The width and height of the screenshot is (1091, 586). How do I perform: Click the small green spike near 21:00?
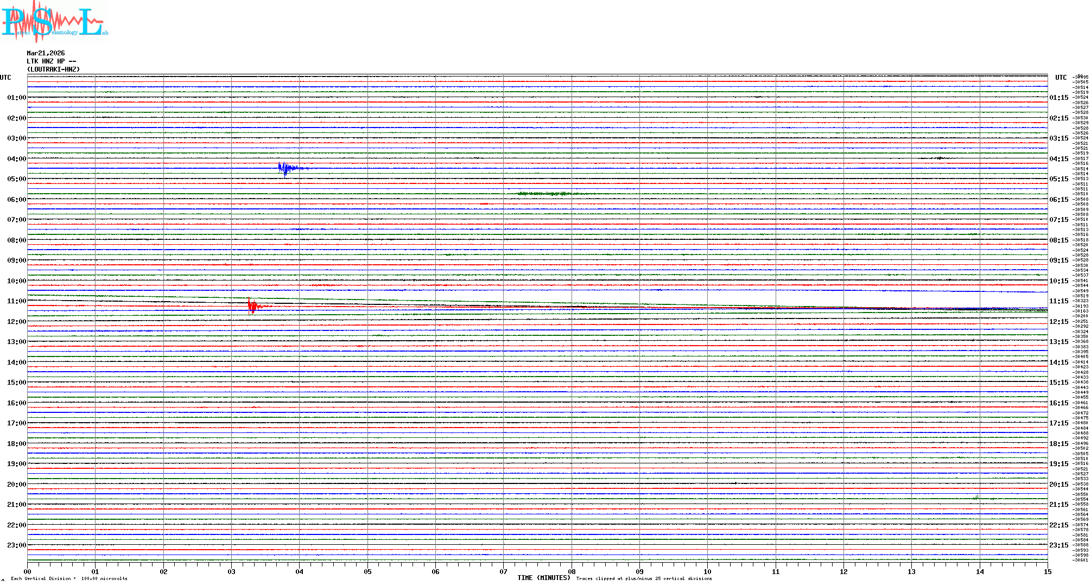click(x=977, y=497)
